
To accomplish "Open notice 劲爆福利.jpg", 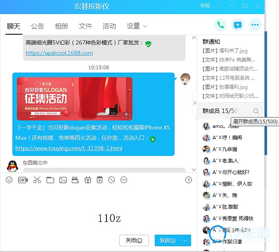I will 225,87.
